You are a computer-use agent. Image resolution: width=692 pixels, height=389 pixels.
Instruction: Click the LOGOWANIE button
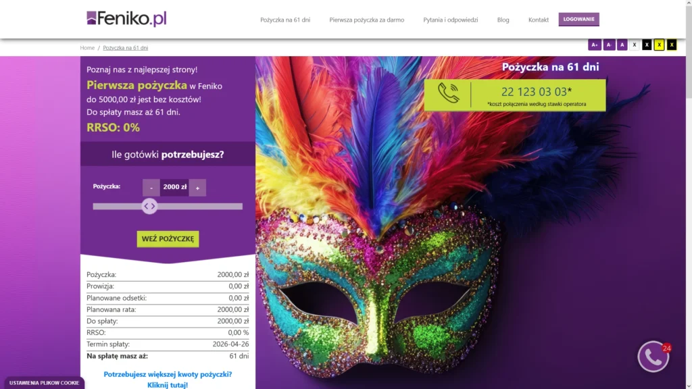(578, 19)
